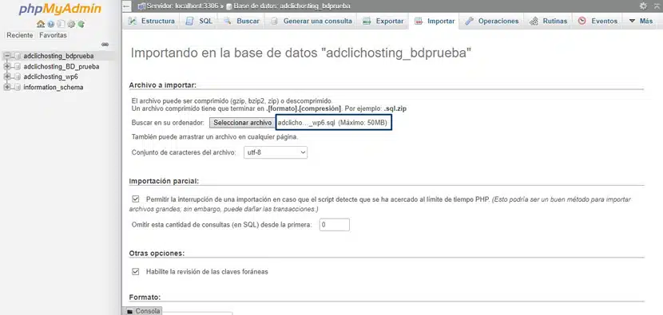Open the Buscar tab
The height and width of the screenshot is (315, 663).
tap(242, 21)
